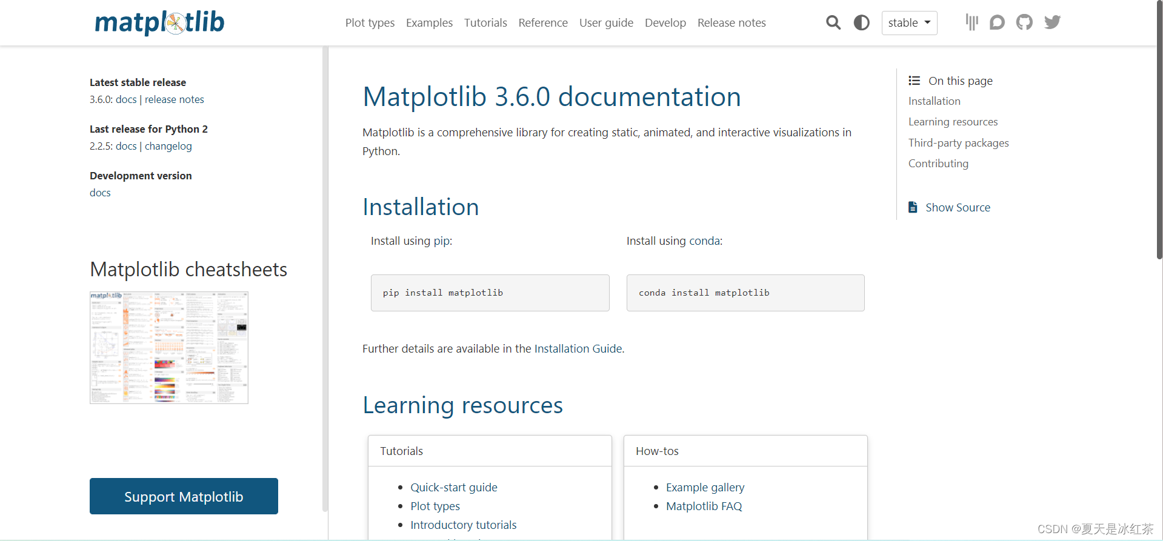Open the 2.2.5 changelog link
Image resolution: width=1163 pixels, height=541 pixels.
[168, 146]
